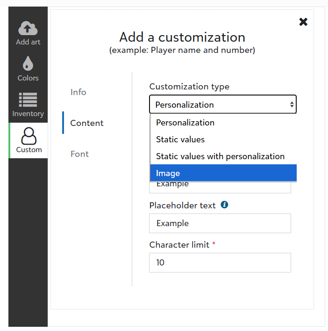Click the Add art cloud upload icon
The image size is (328, 331).
pos(28,29)
